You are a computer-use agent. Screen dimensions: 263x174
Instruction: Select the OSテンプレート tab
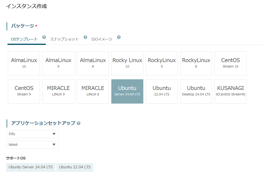(24, 39)
